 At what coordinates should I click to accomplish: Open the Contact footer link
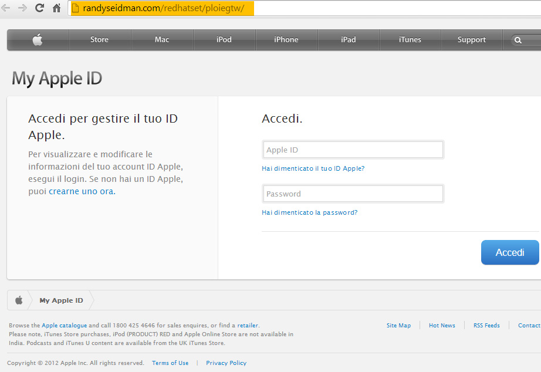click(x=529, y=326)
